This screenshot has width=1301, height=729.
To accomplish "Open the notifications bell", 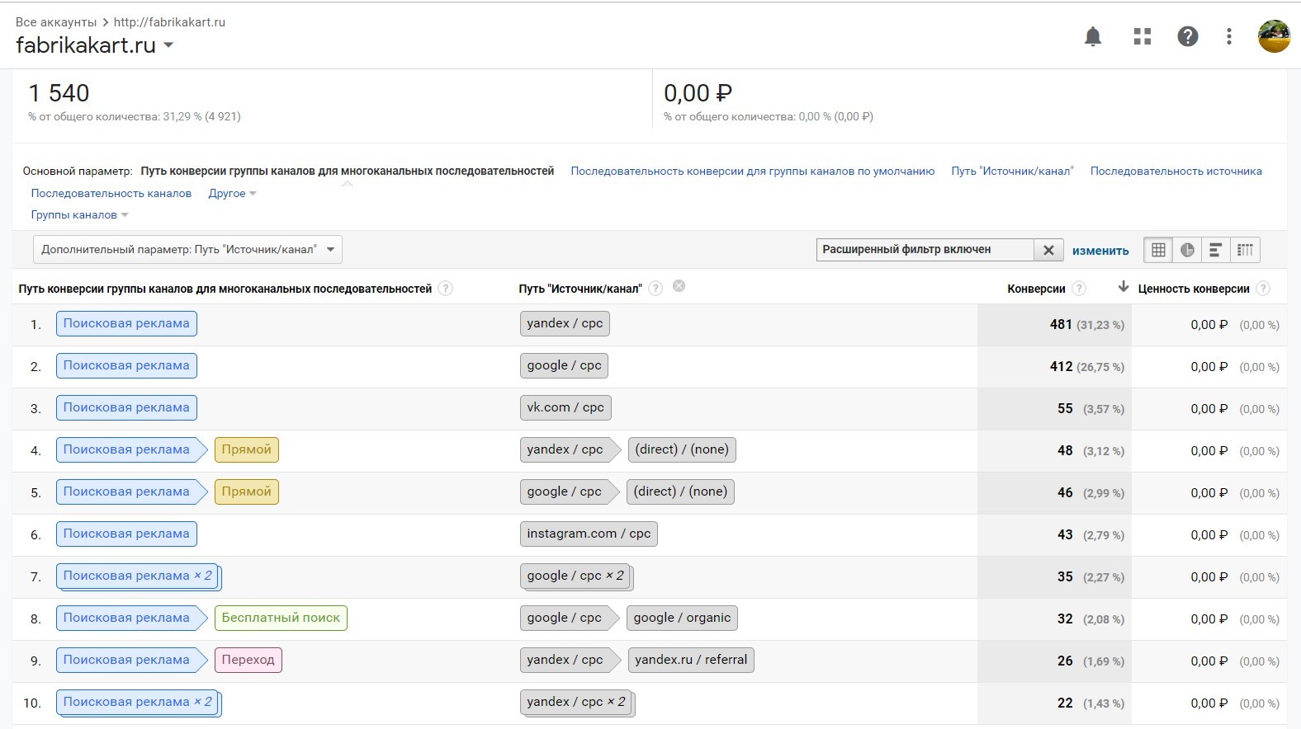I will (x=1093, y=36).
